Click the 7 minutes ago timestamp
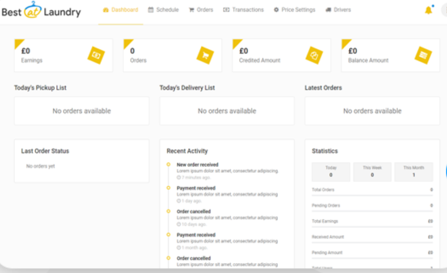The height and width of the screenshot is (273, 447). [193, 177]
